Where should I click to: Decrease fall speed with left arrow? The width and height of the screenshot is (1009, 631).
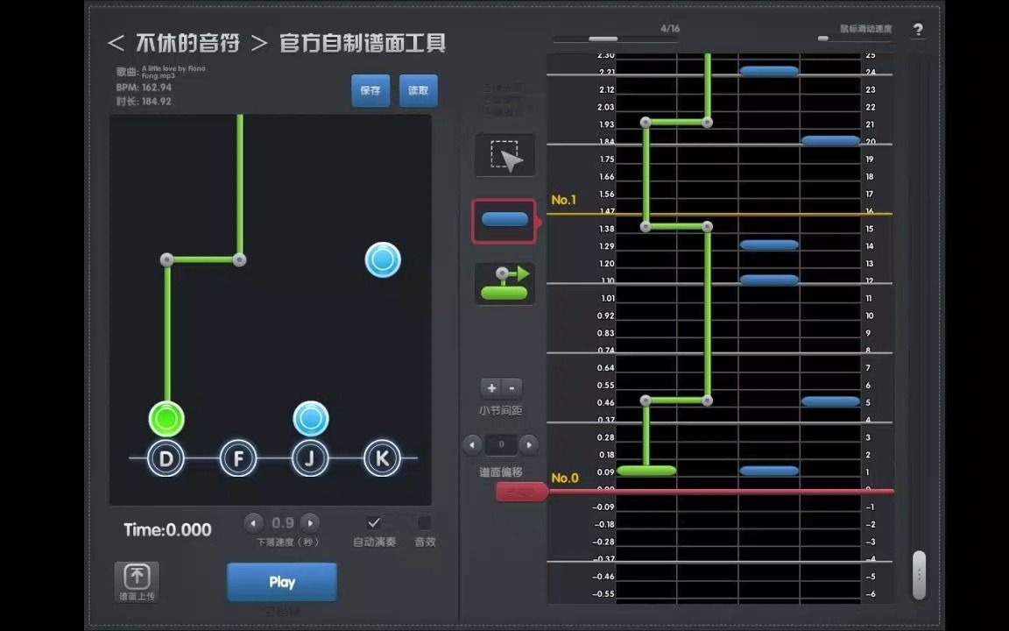pos(253,523)
